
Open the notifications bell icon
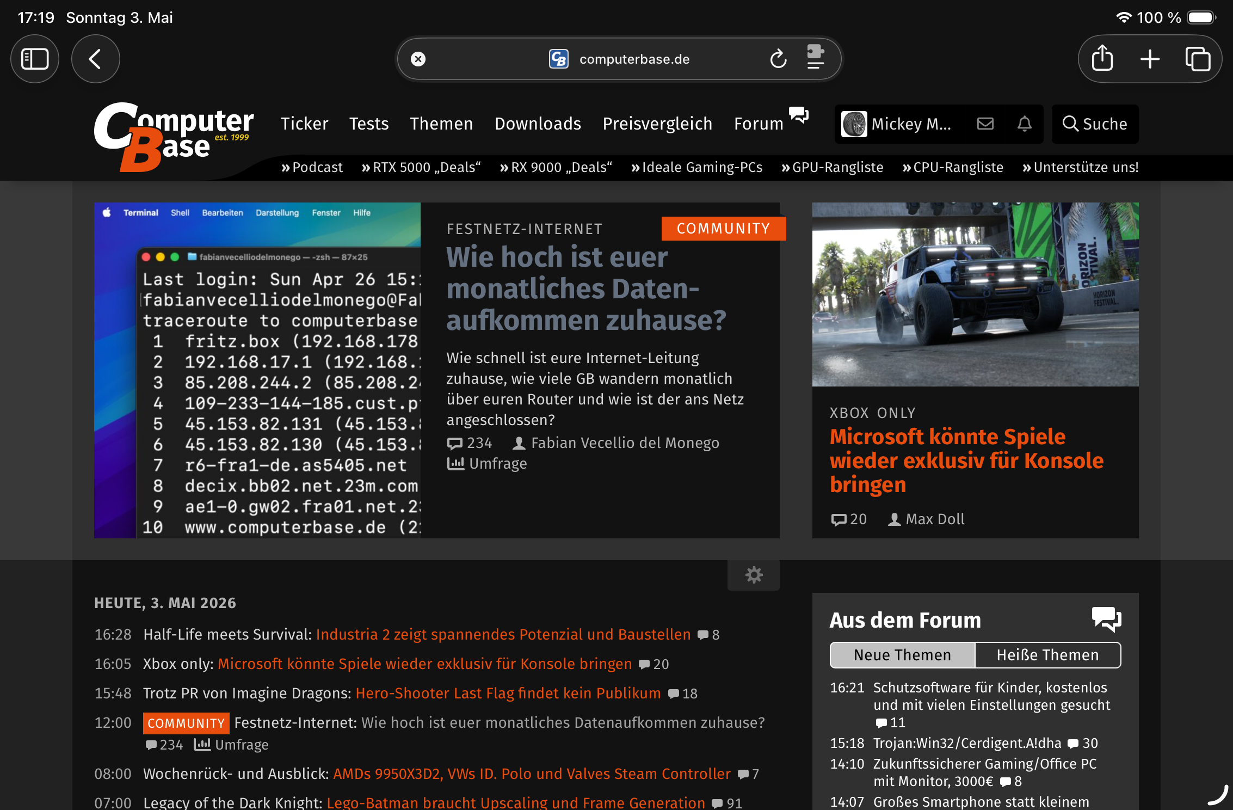point(1025,124)
